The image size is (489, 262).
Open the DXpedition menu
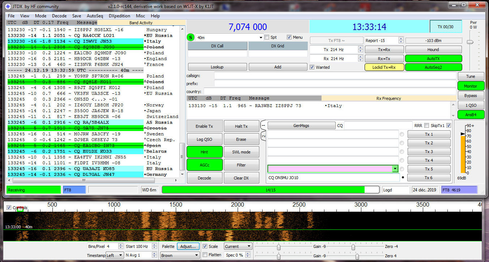pos(119,16)
